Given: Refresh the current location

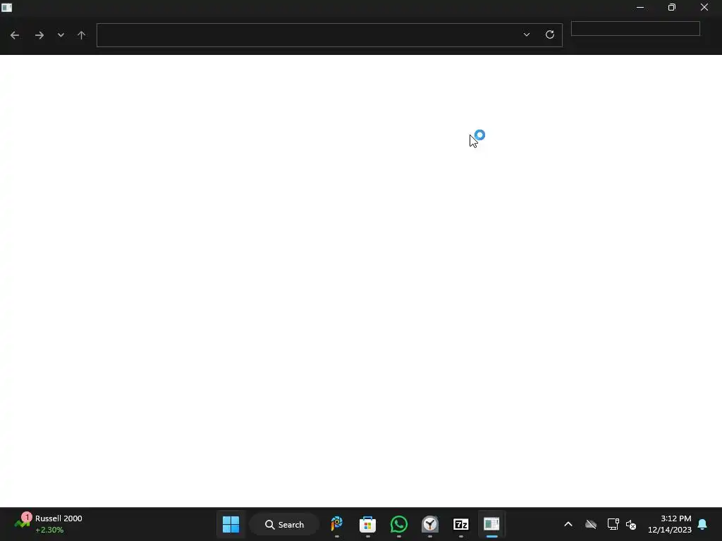Looking at the screenshot, I should [550, 35].
